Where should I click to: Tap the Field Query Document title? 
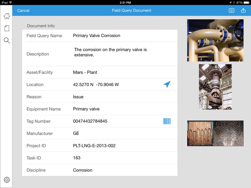(x=132, y=11)
